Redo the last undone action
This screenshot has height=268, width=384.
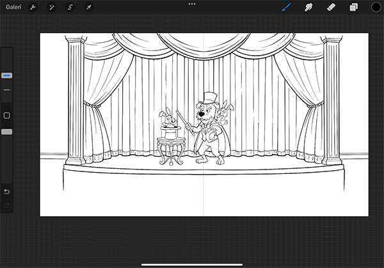click(7, 205)
